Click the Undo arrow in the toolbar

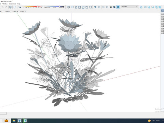2,7
